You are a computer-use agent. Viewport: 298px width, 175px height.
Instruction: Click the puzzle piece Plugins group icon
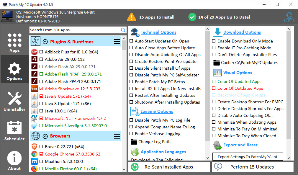[x=36, y=41]
